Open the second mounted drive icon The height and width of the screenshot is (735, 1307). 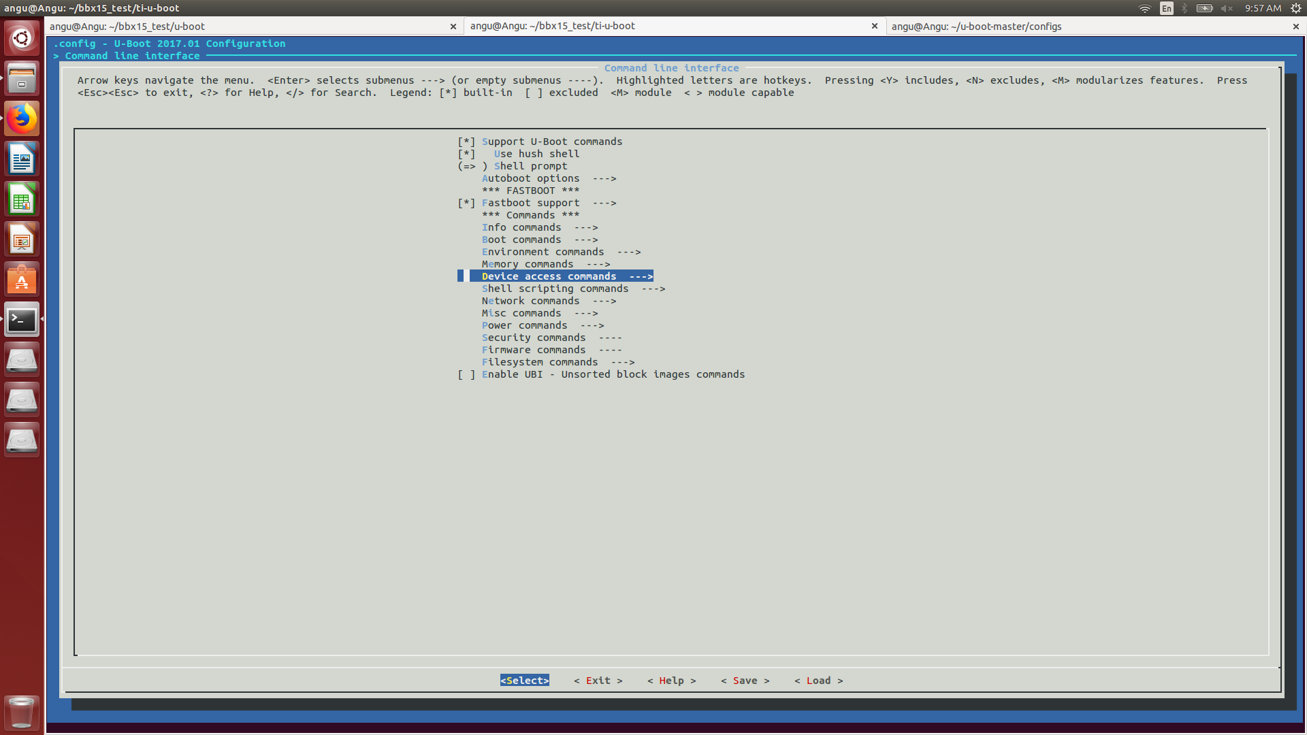pos(22,400)
